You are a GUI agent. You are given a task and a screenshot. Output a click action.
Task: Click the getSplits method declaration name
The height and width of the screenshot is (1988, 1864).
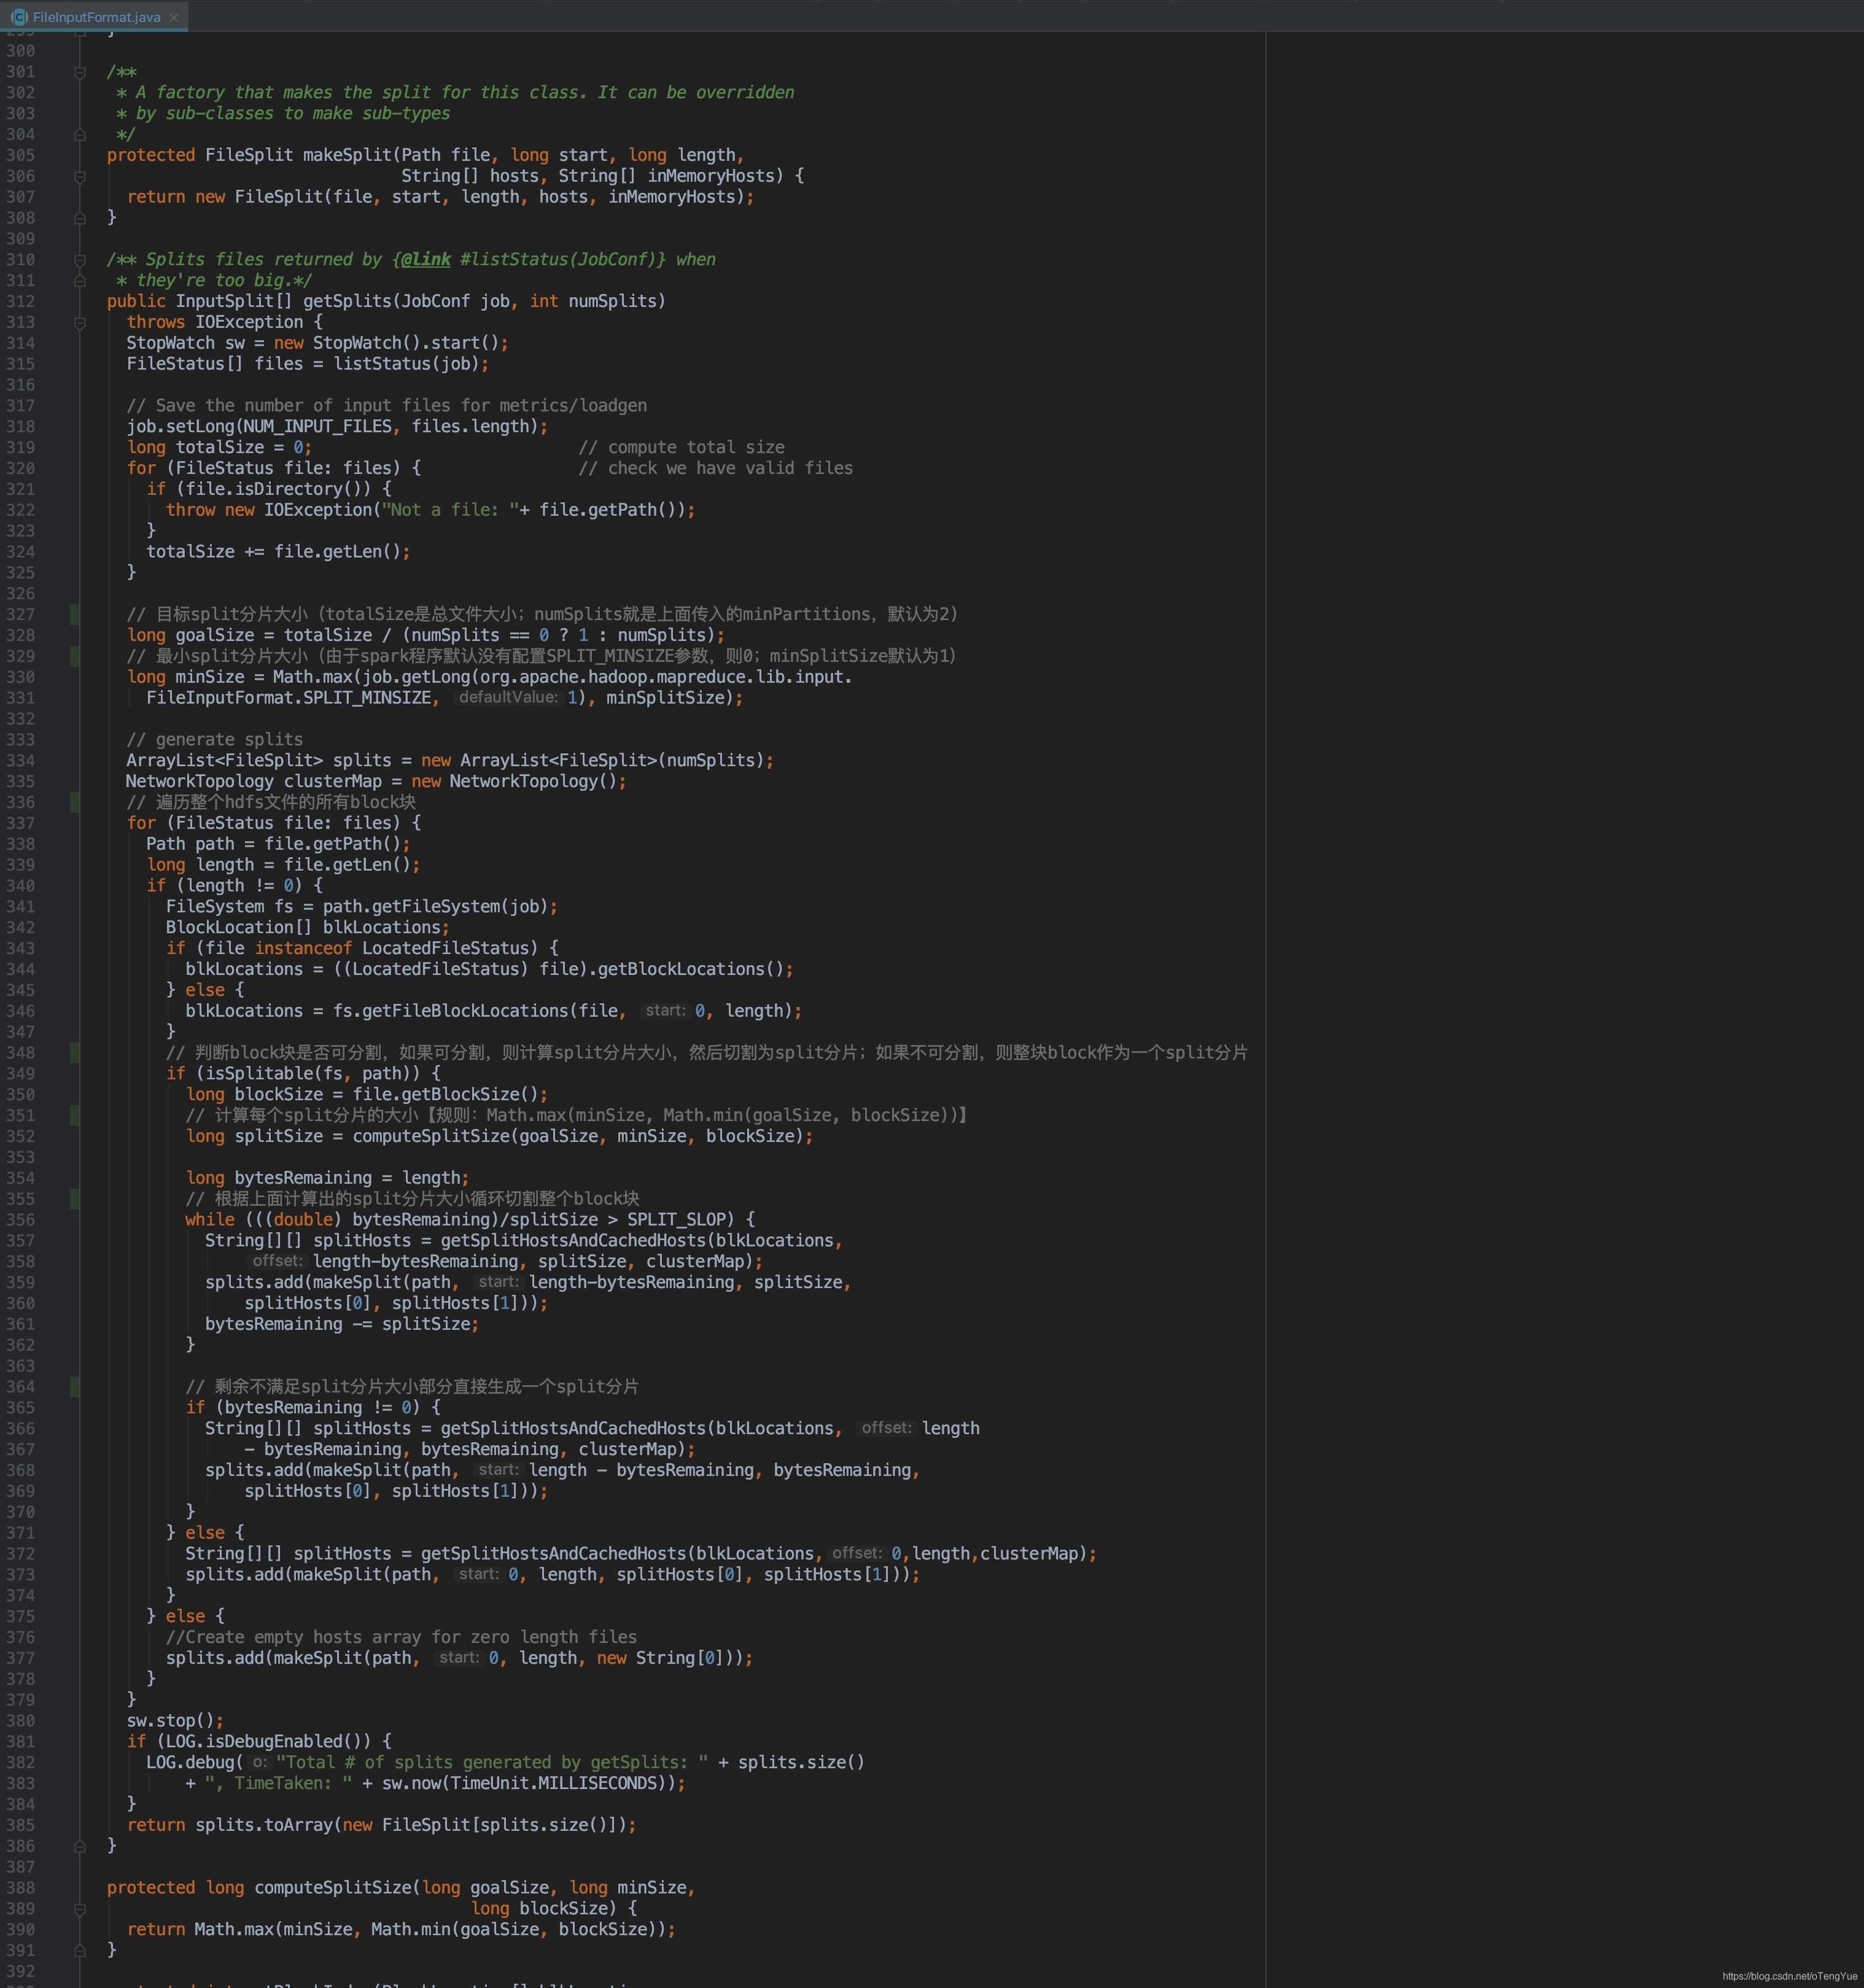click(x=348, y=301)
